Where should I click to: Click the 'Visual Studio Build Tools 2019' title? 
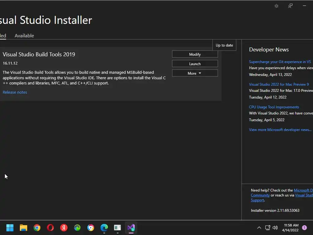[x=39, y=54]
